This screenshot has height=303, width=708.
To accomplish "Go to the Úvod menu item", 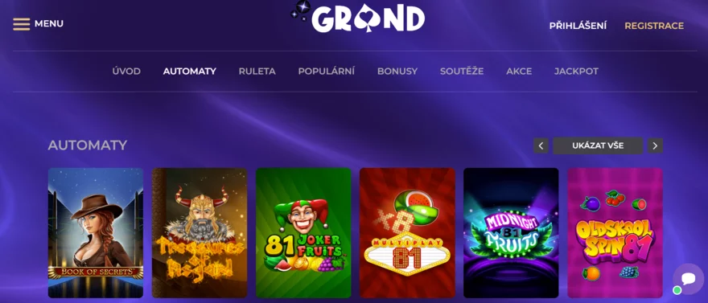I will point(126,72).
